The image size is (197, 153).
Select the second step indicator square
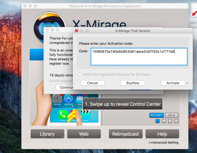(164, 121)
